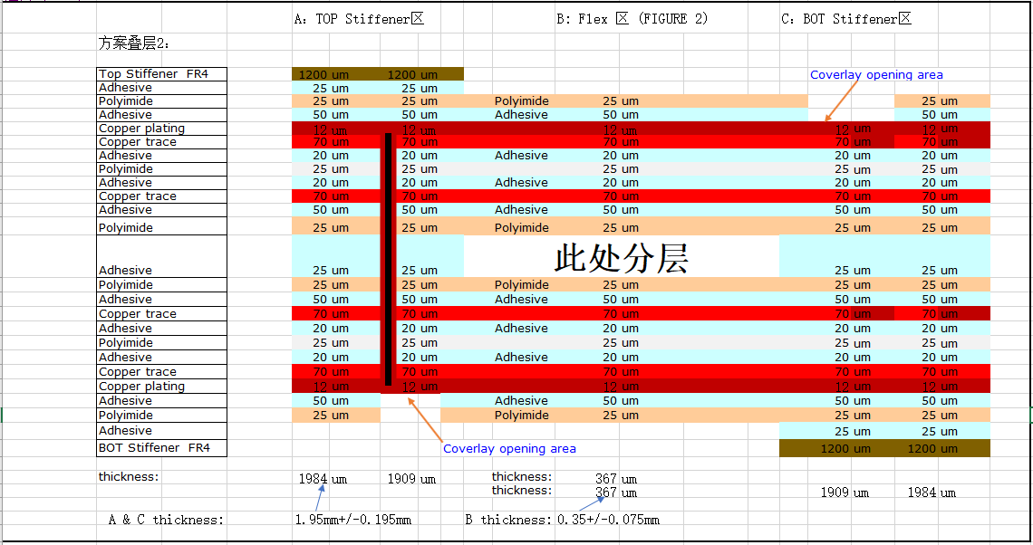
Task: Select the 0.35+/-0.075mm thickness cell
Action: (x=607, y=520)
